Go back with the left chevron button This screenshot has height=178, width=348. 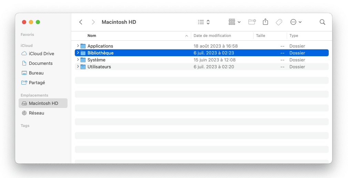(x=81, y=22)
